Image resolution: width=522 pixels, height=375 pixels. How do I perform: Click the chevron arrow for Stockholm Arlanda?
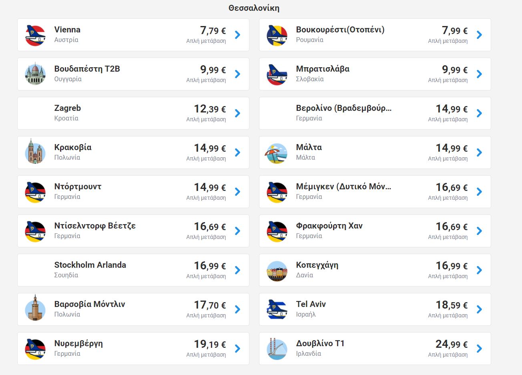pos(237,270)
